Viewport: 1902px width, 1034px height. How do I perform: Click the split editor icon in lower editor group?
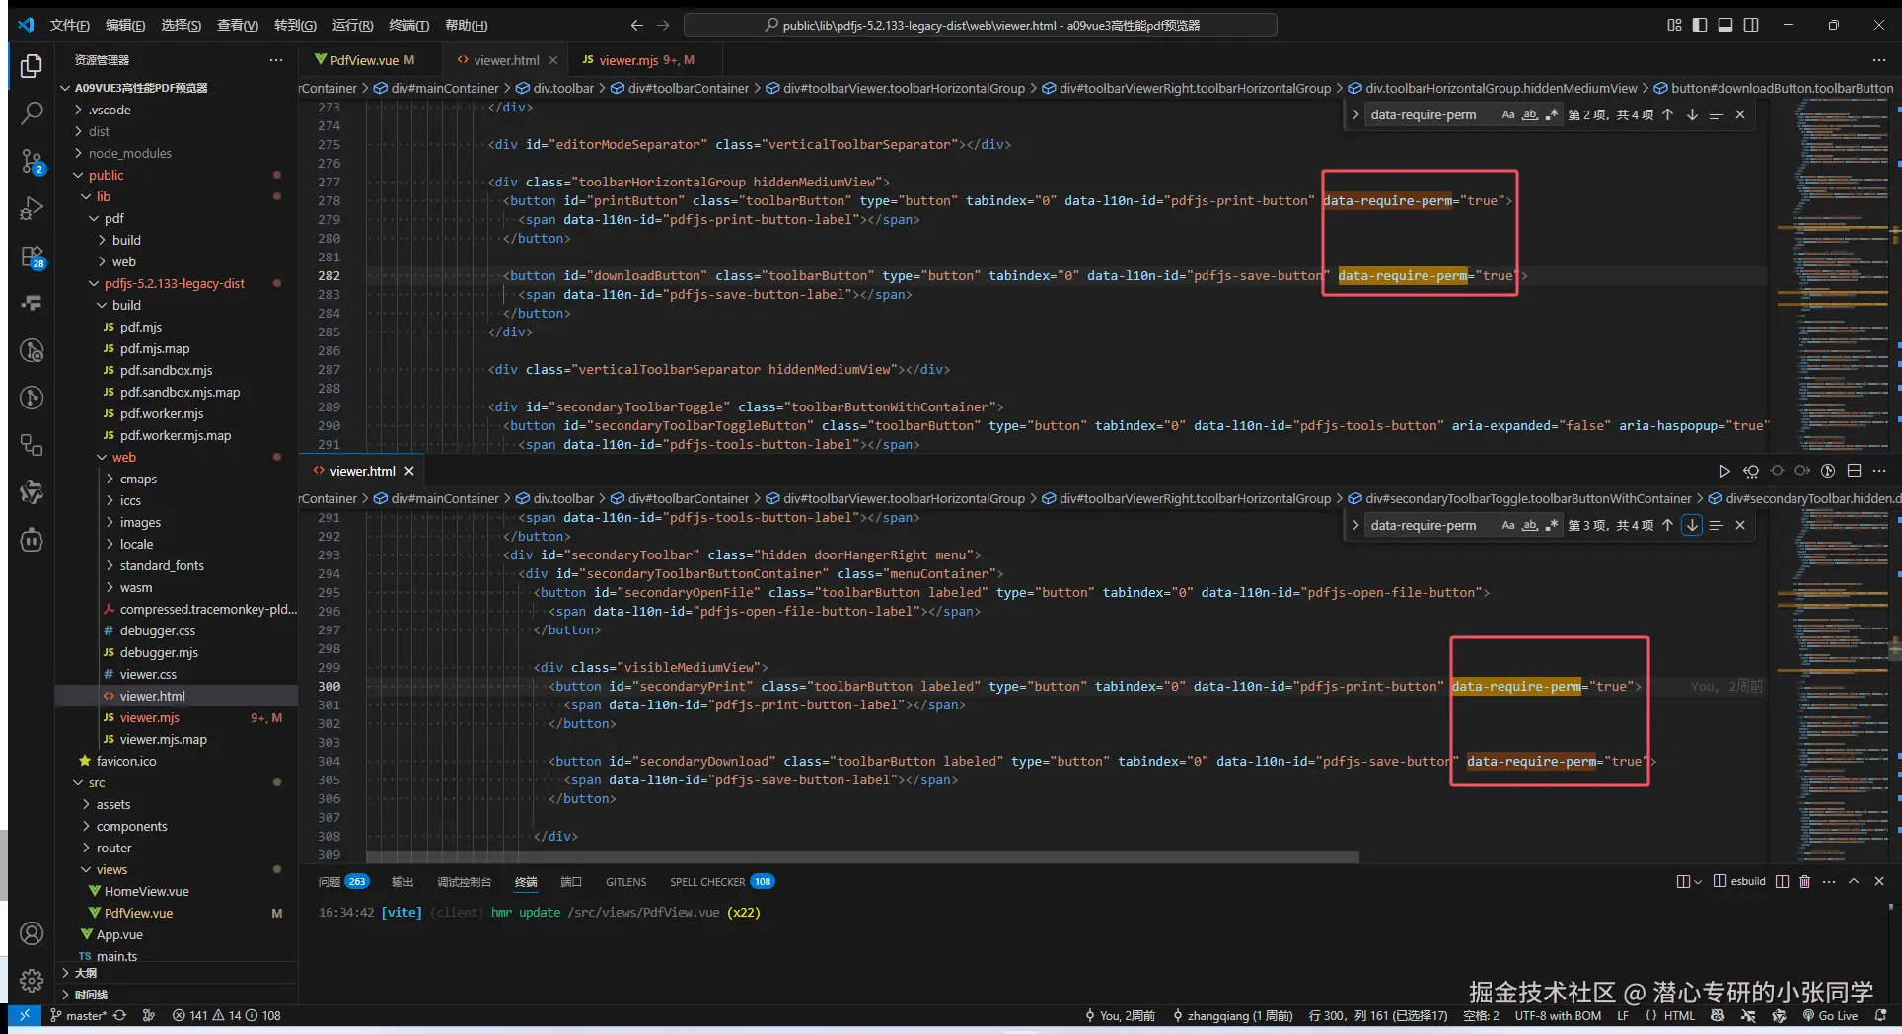click(1854, 471)
